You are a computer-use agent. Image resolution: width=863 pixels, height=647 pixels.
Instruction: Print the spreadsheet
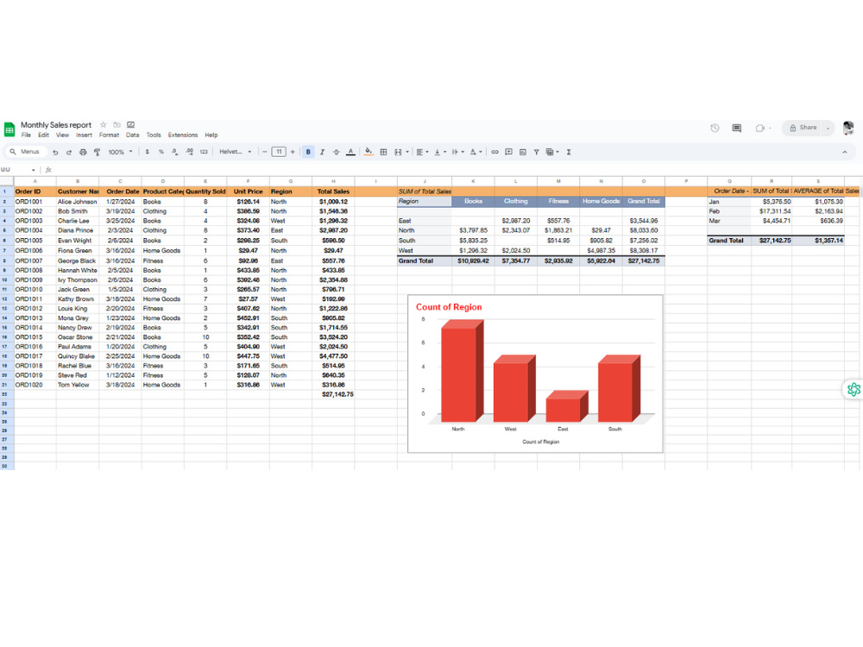[83, 152]
